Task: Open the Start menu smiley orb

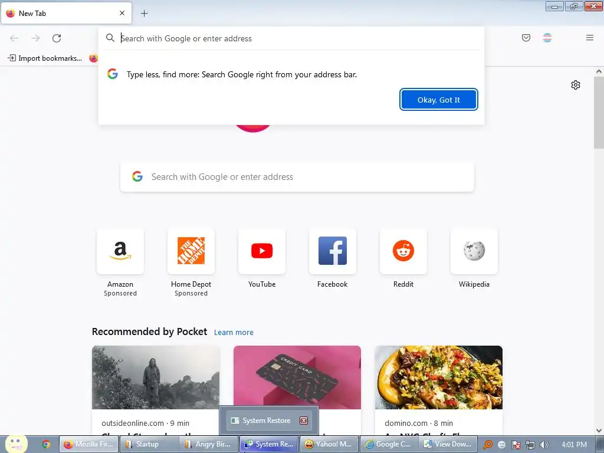Action: pyautogui.click(x=16, y=444)
